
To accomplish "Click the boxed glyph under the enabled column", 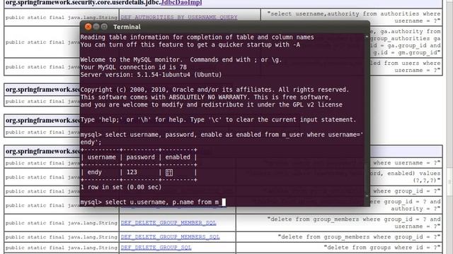I will [x=169, y=172].
